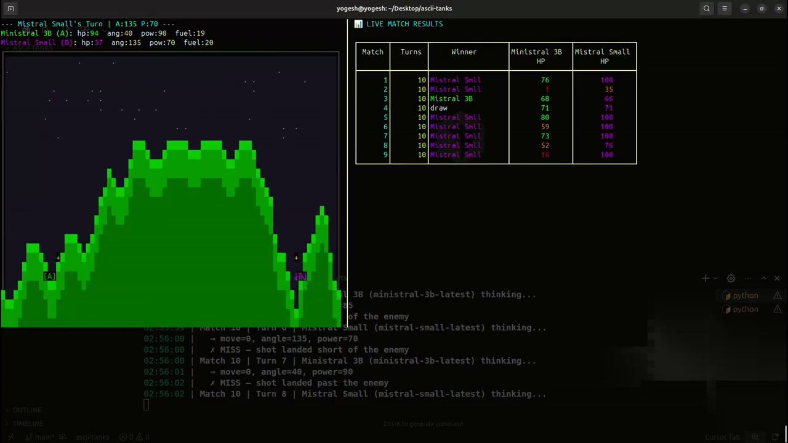The height and width of the screenshot is (443, 788).
Task: Click Ministral 3B HP value 52
Action: click(x=545, y=146)
